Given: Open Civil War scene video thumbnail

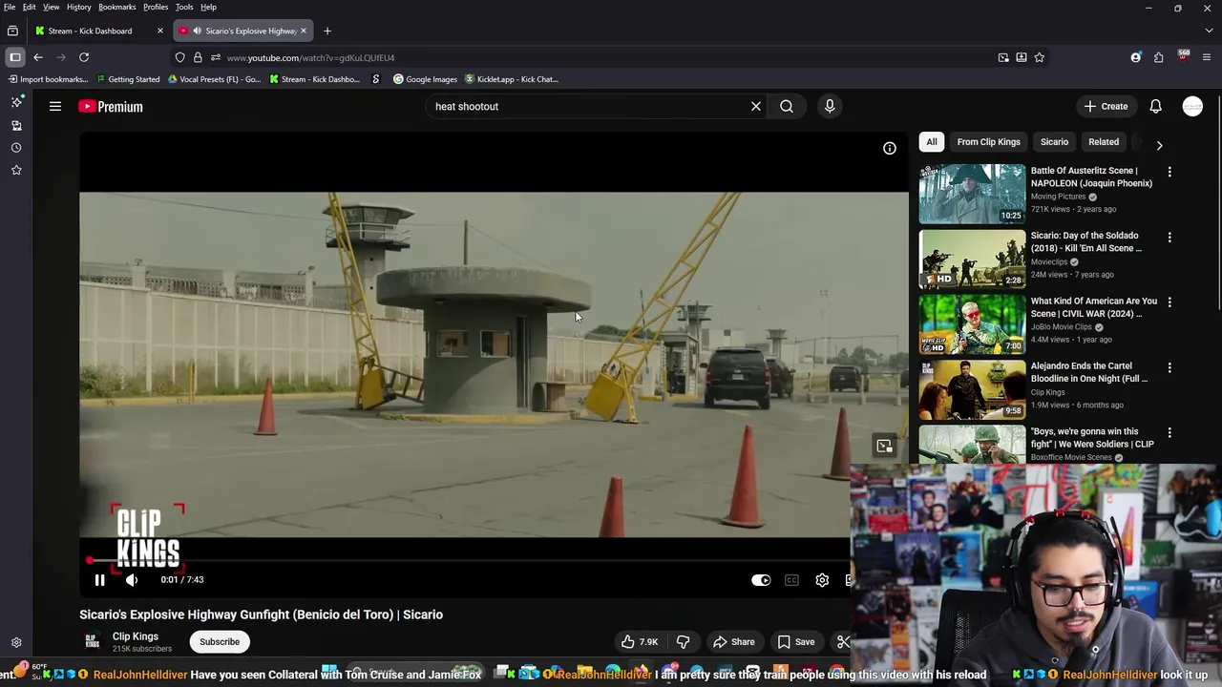Looking at the screenshot, I should point(972,324).
